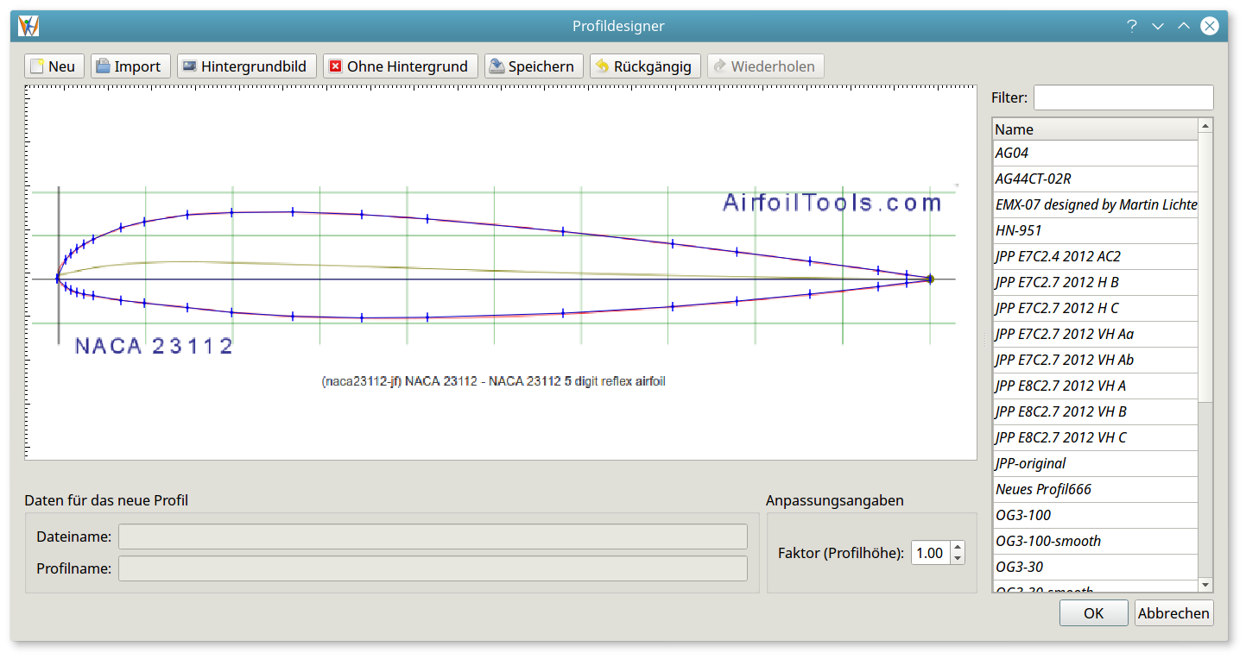Confirm with the OK button

tap(1093, 613)
